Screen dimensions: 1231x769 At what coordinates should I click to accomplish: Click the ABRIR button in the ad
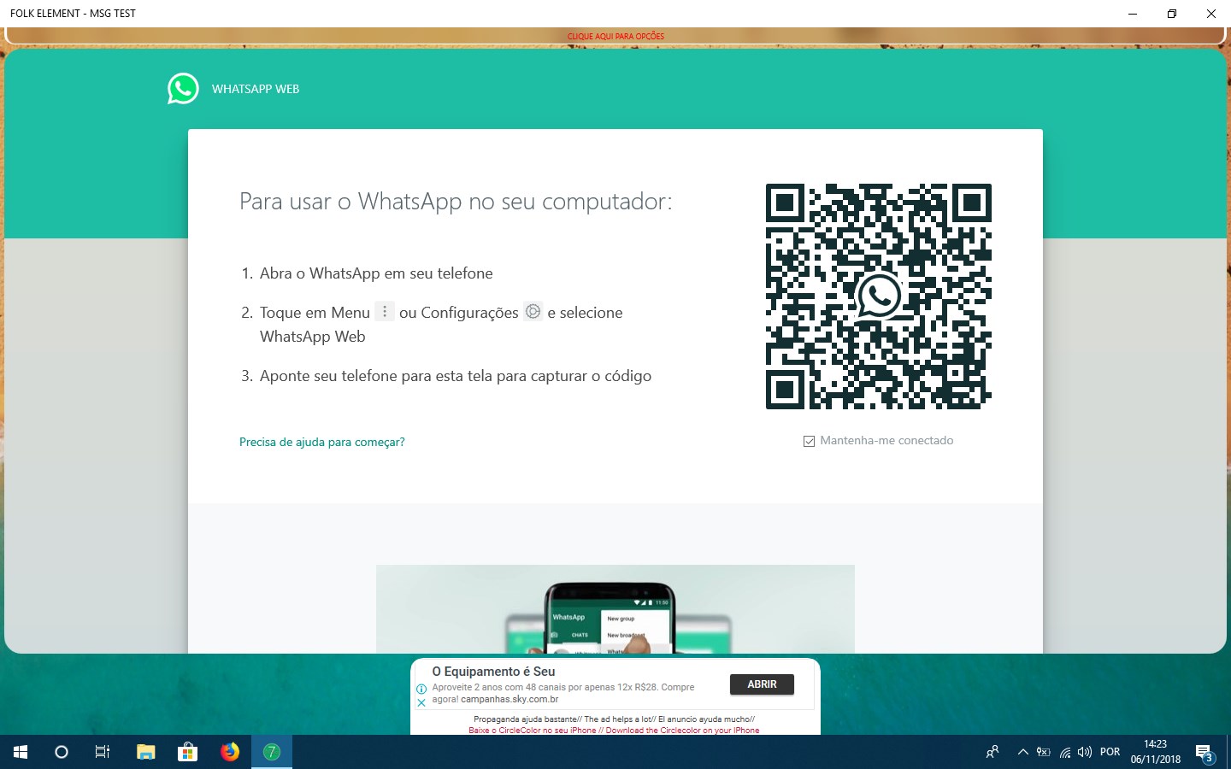[x=762, y=684]
